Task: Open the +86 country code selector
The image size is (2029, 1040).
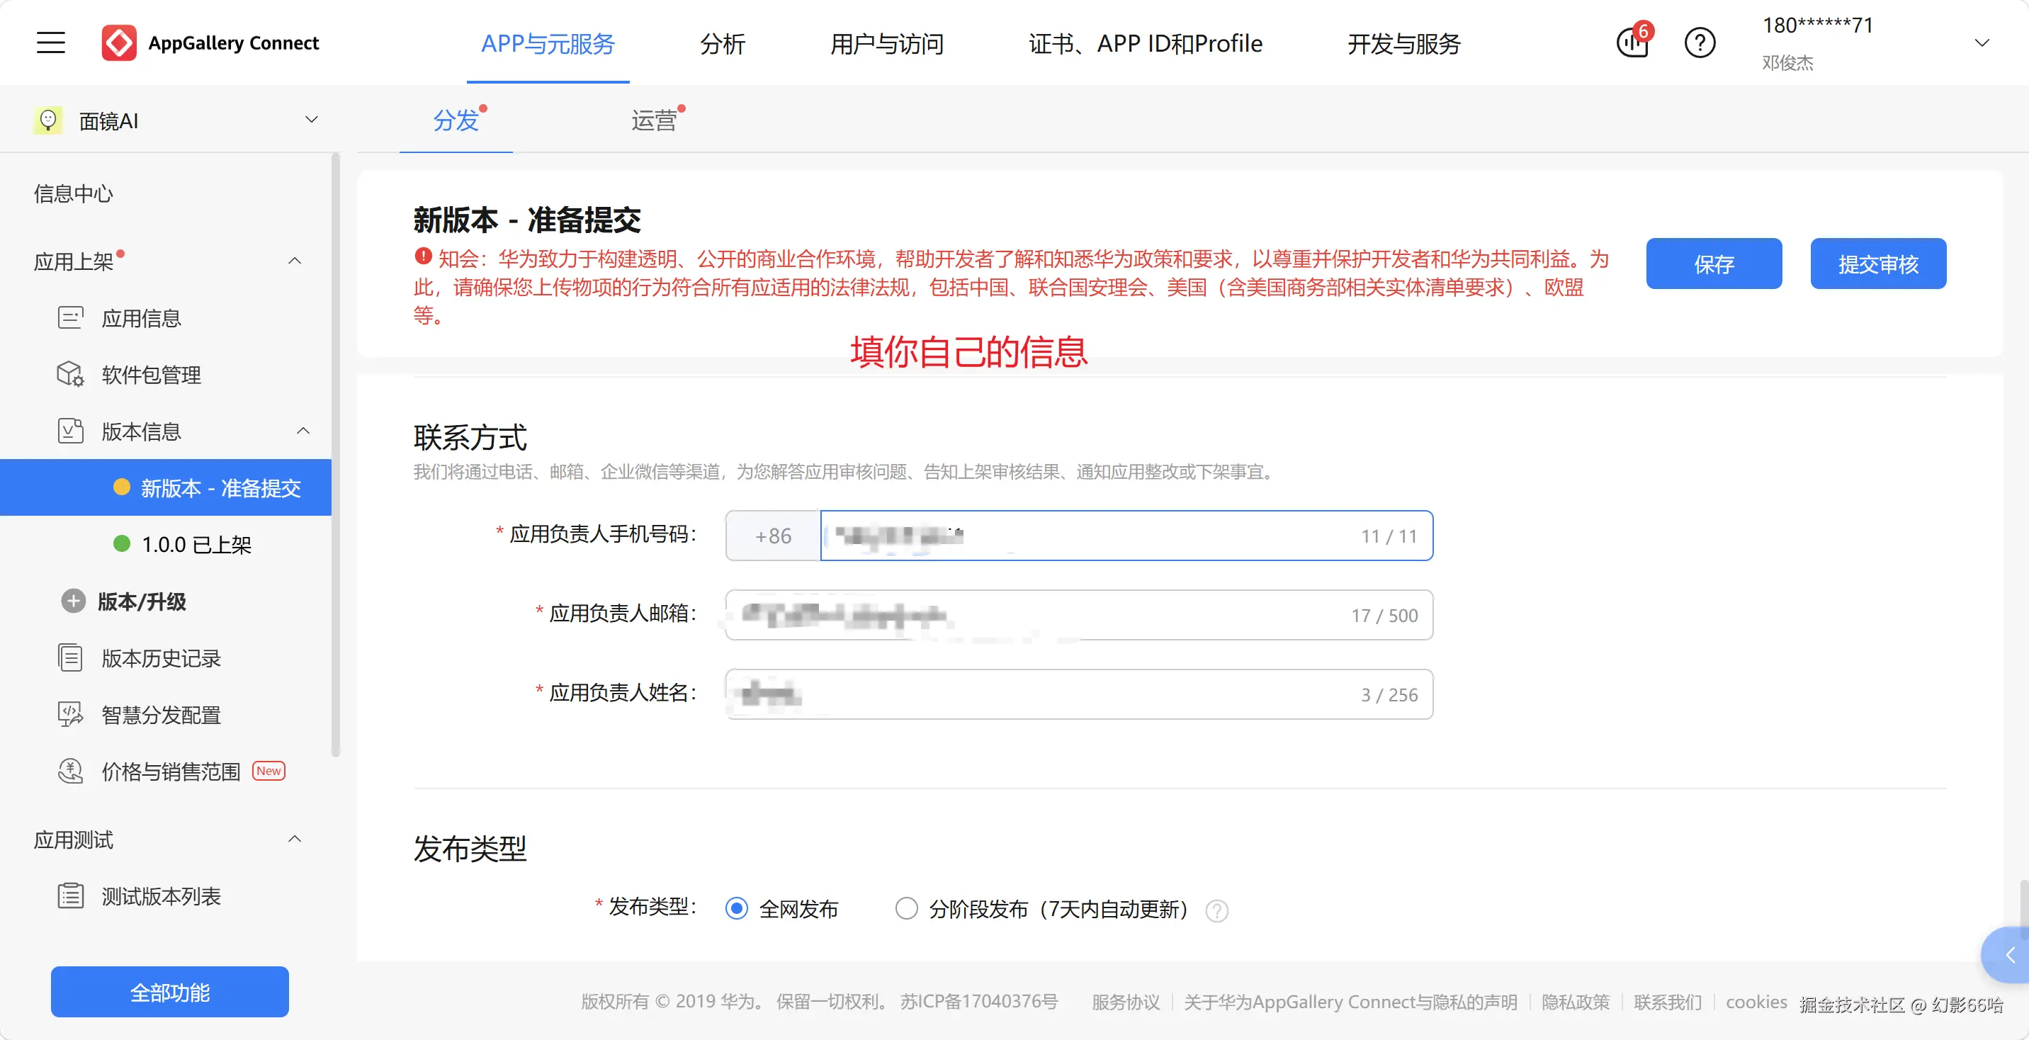Action: click(773, 536)
